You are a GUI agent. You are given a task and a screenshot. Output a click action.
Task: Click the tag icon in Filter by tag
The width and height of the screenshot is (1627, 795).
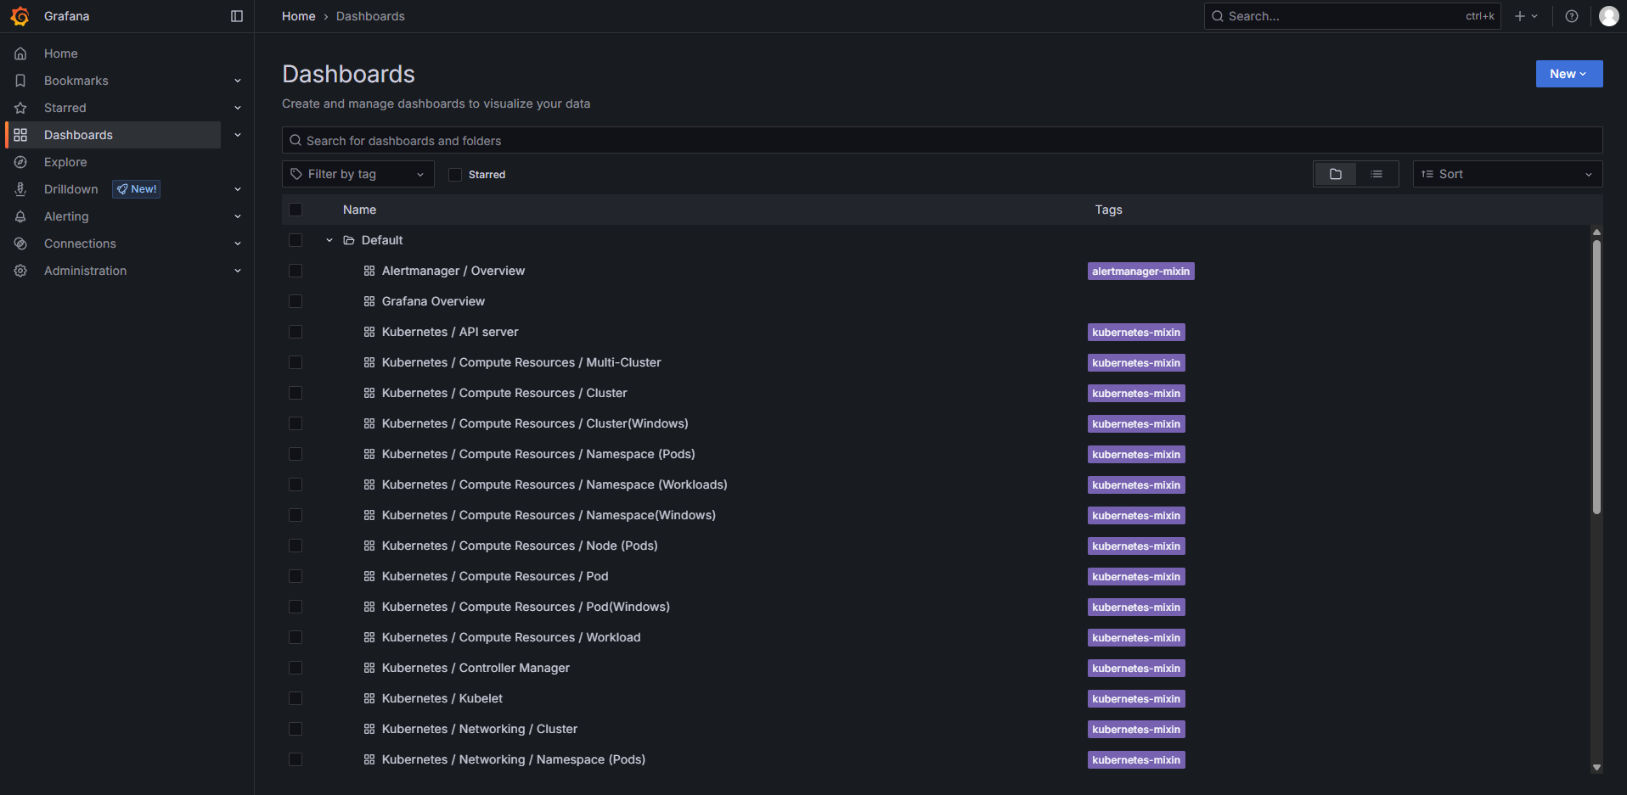[296, 174]
